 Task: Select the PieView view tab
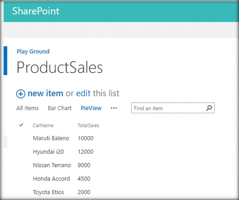91,108
